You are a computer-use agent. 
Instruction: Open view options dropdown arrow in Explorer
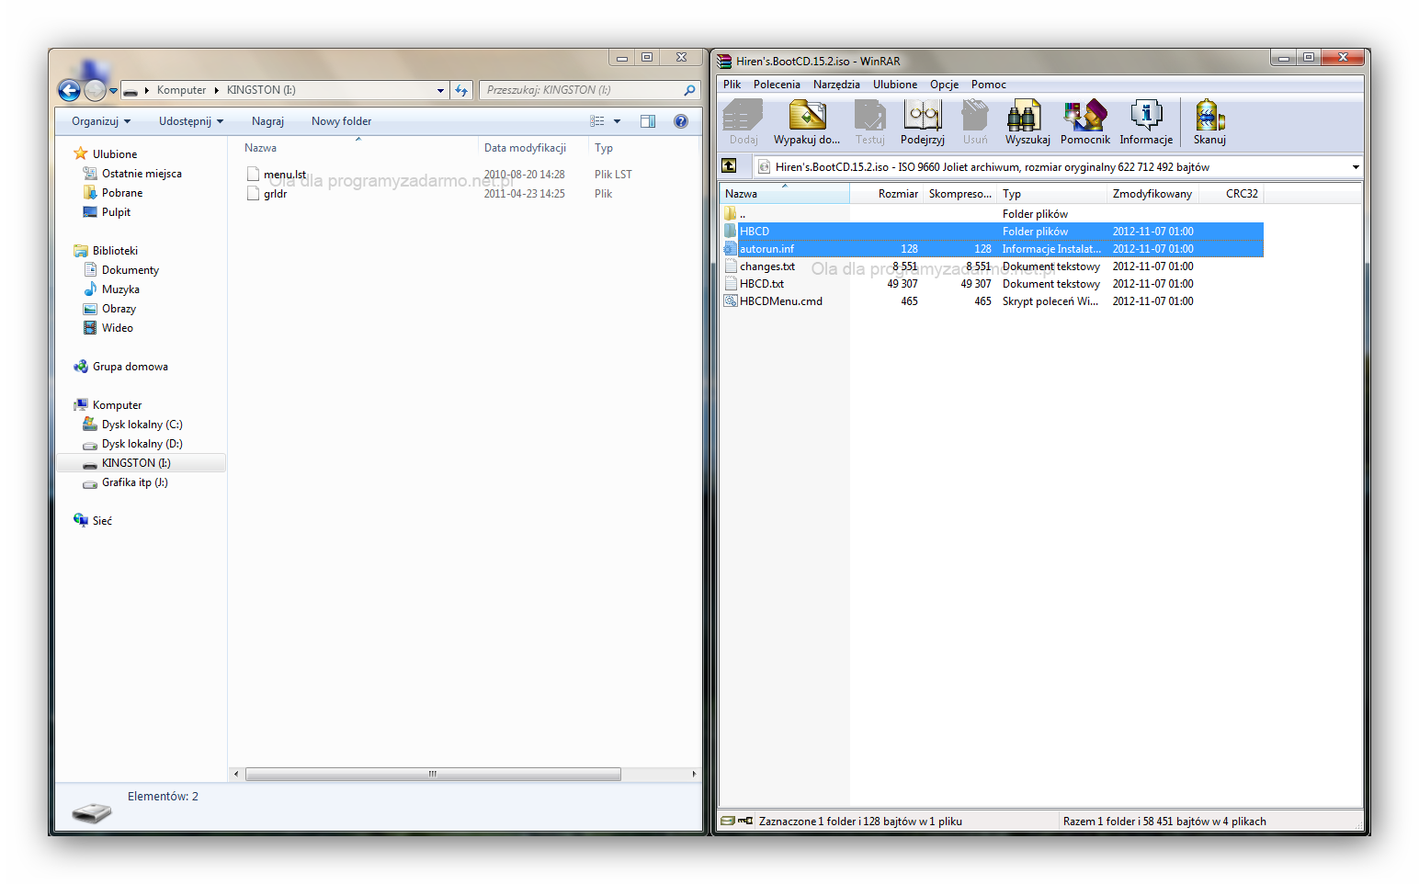[x=617, y=121]
